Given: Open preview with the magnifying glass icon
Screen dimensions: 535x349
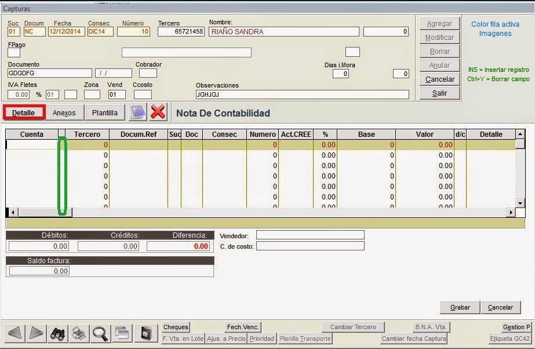Looking at the screenshot, I should pos(100,333).
